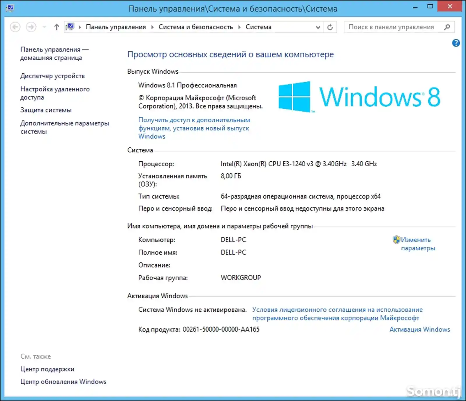Go back with the Back arrow button
The image size is (466, 401).
(x=15, y=27)
